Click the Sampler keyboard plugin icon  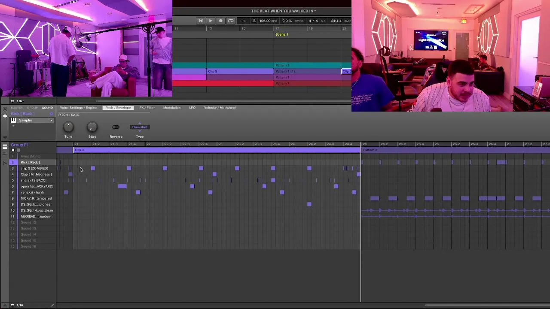[13, 121]
